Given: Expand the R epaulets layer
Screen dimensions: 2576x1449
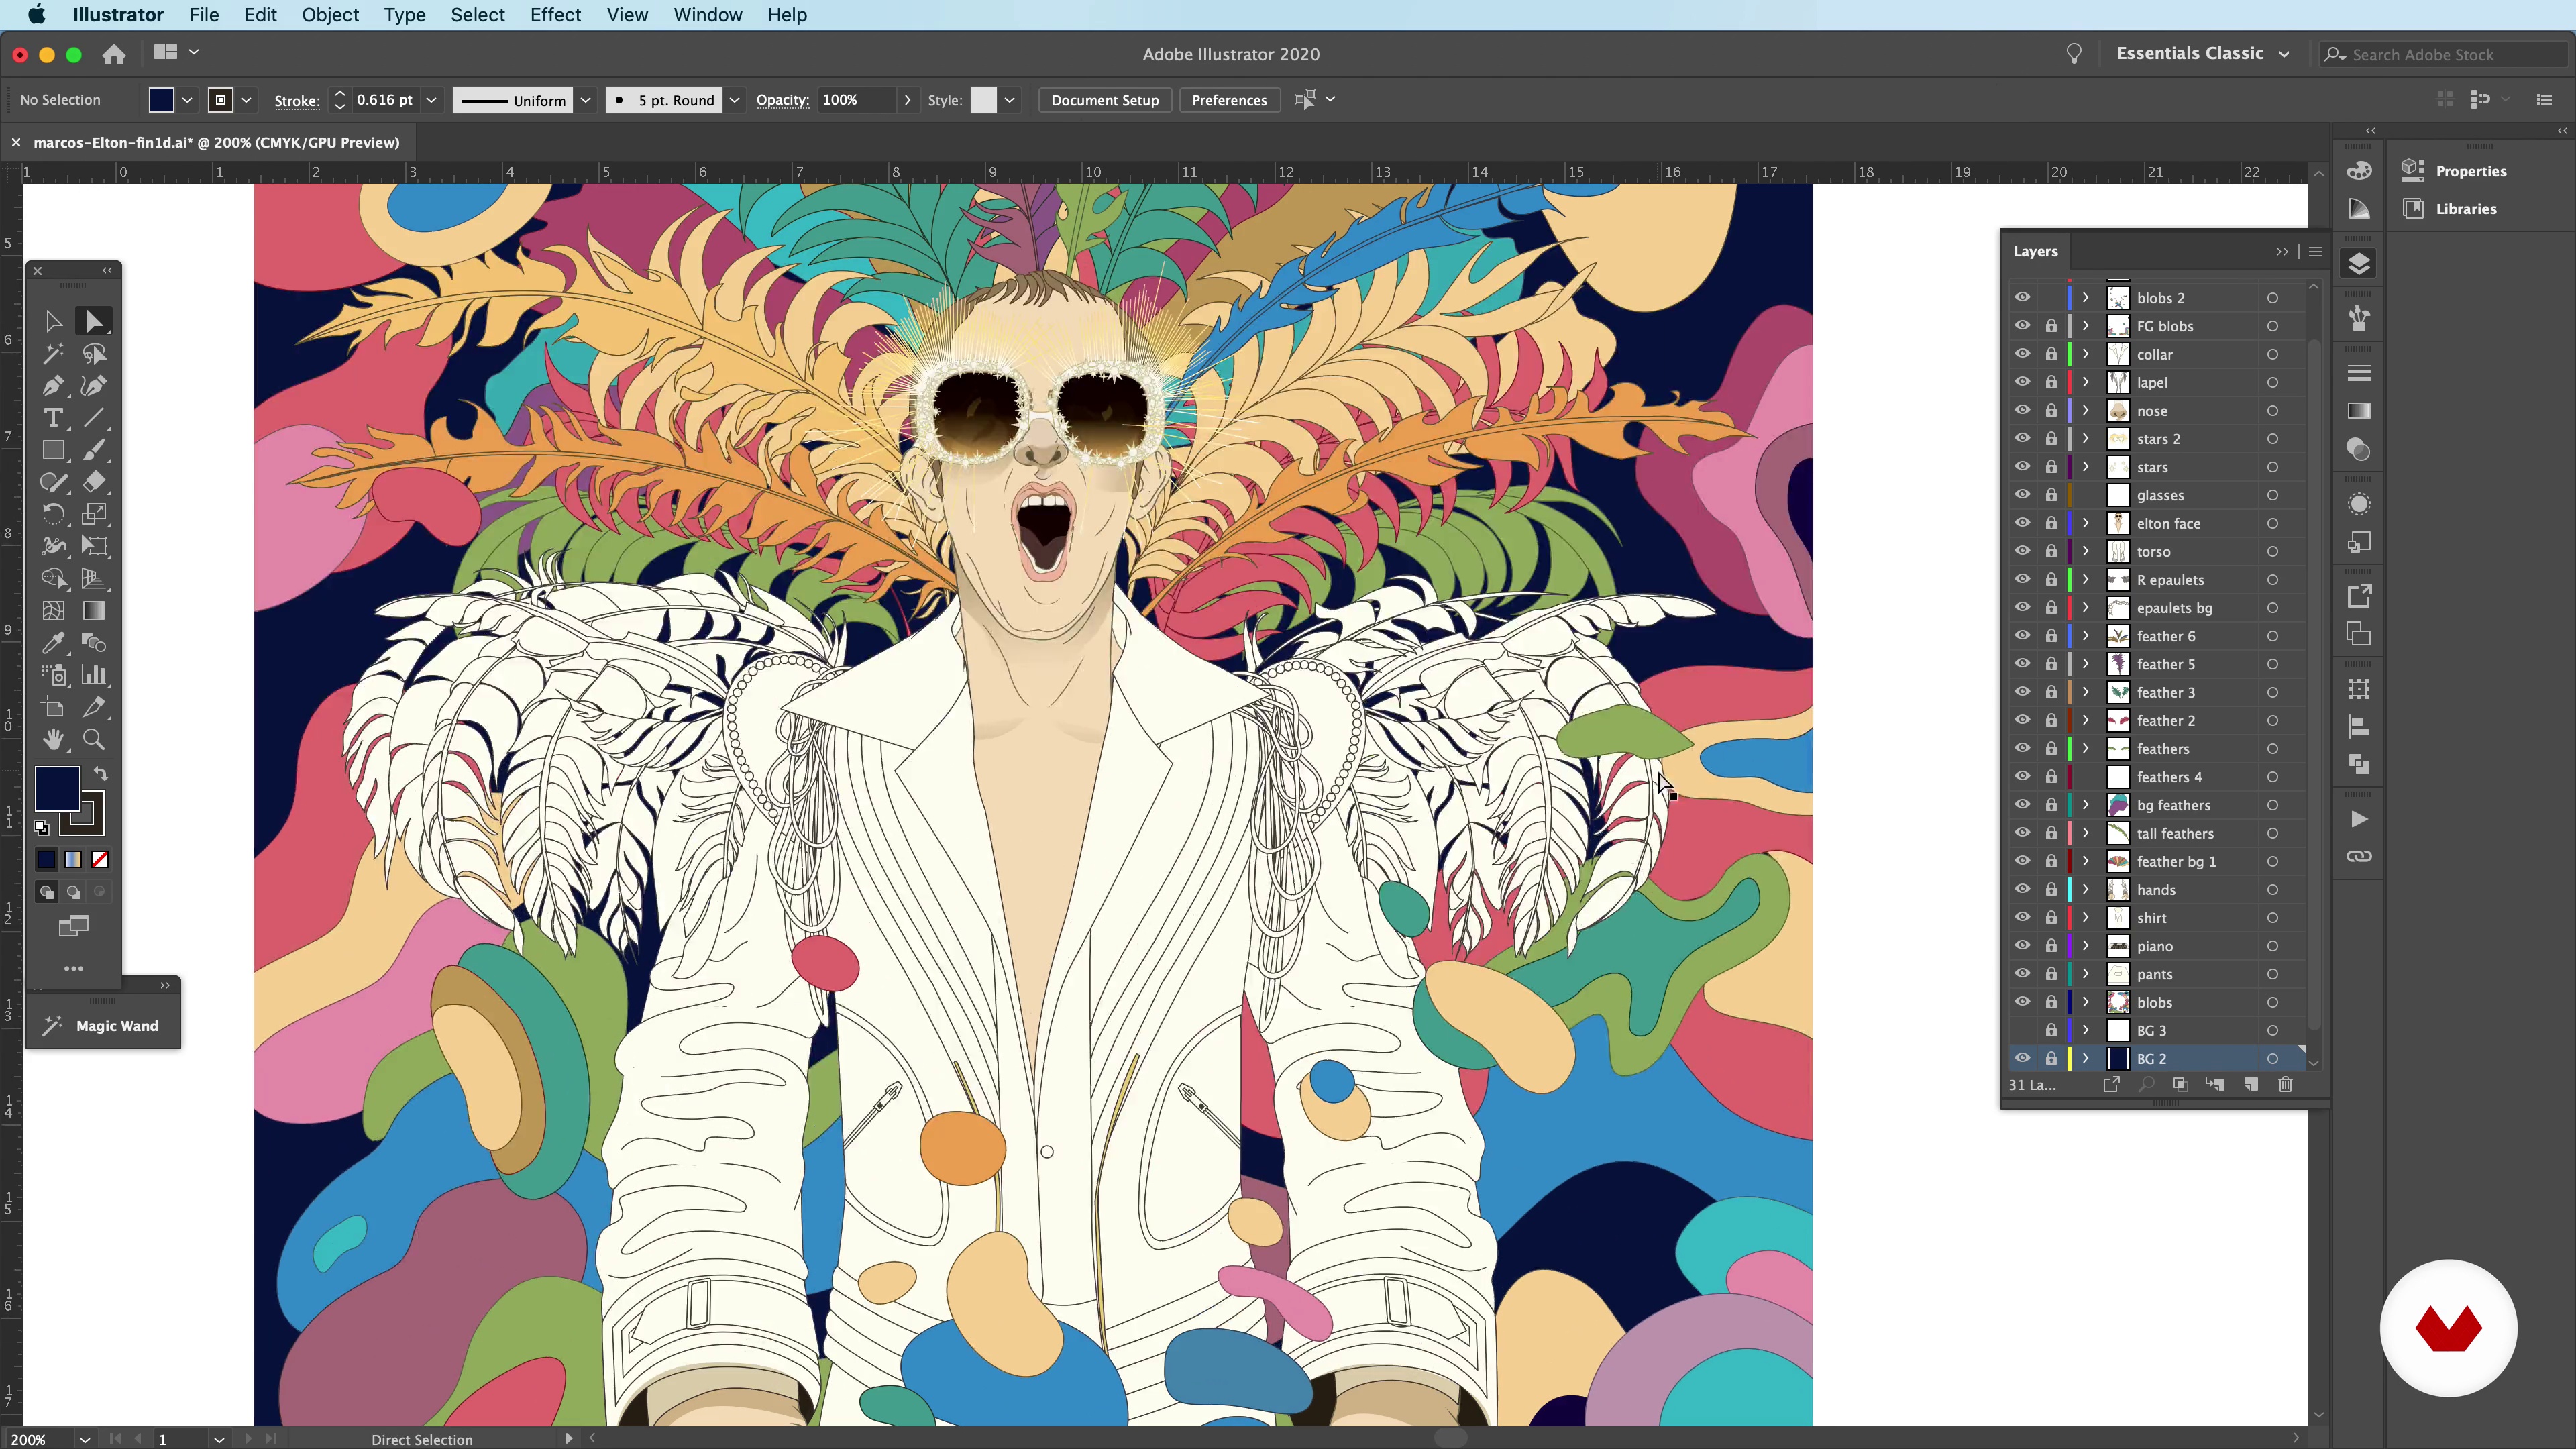Looking at the screenshot, I should [x=2086, y=579].
